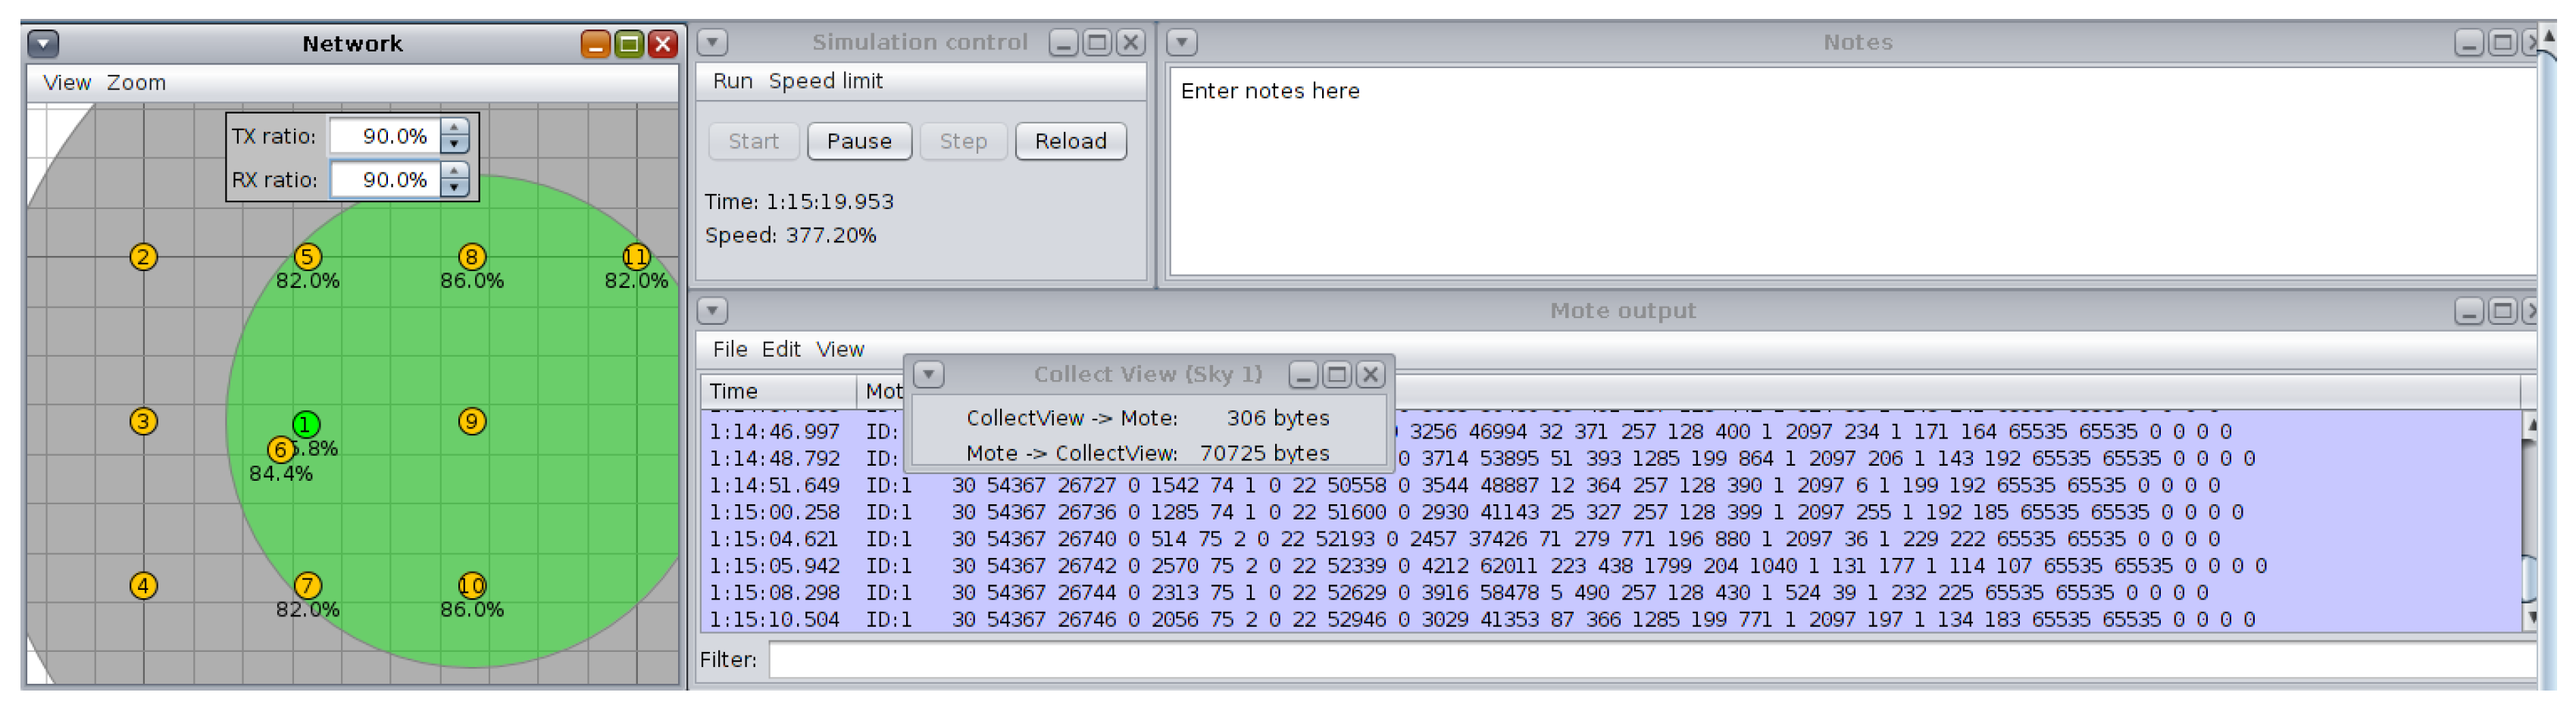Select mote 1 in the Network view
The height and width of the screenshot is (711, 2576).
point(306,425)
